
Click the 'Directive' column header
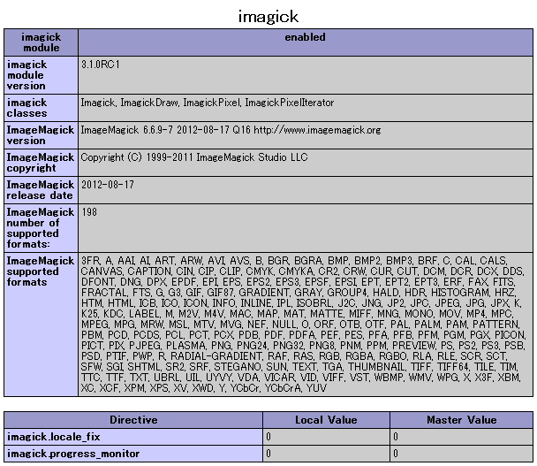pyautogui.click(x=133, y=420)
